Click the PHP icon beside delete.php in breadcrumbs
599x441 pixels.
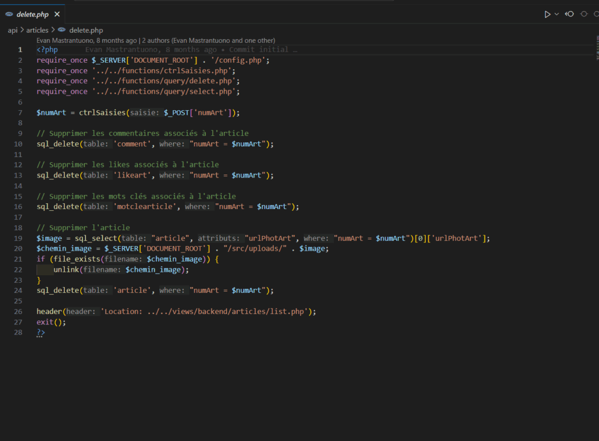point(61,30)
